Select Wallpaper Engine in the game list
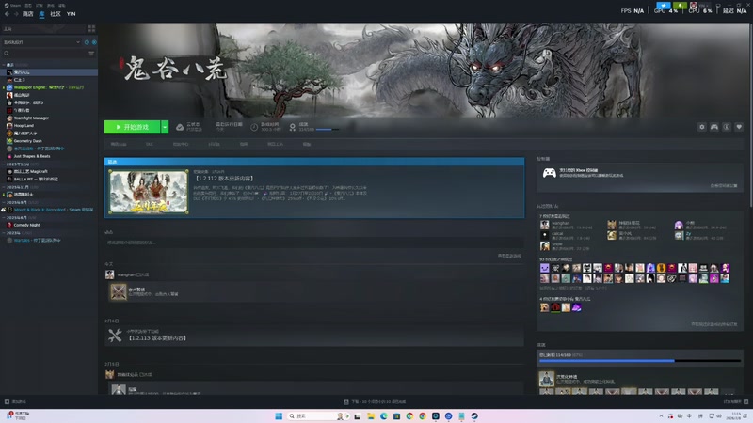The image size is (753, 423). [49, 87]
